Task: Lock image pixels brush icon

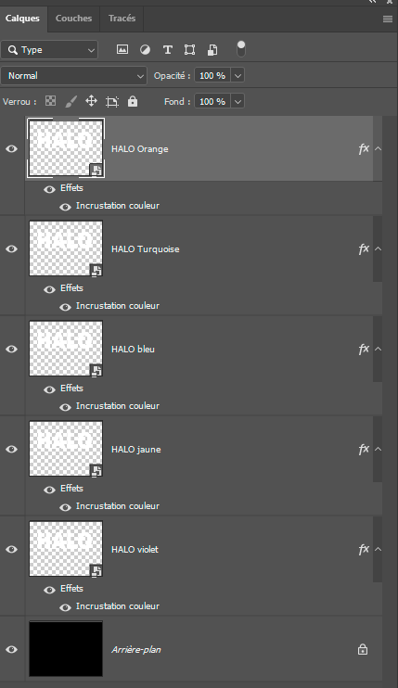Action: coord(71,102)
